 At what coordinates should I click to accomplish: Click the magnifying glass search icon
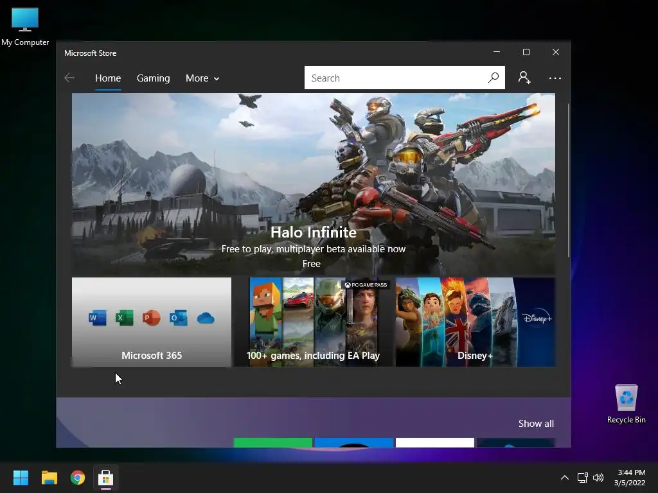pos(493,78)
